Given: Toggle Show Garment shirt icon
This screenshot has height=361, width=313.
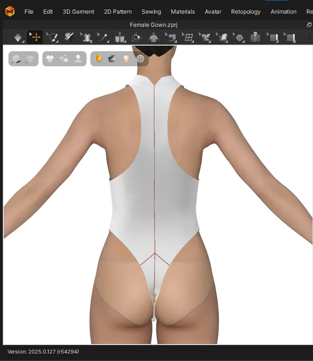Looking at the screenshot, I should coord(50,59).
